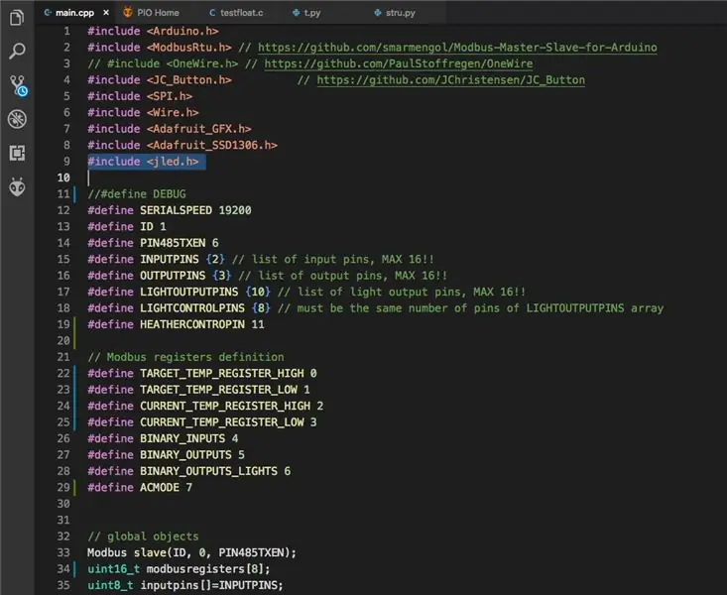Click the OUTPUTPINS {3} define
The width and height of the screenshot is (727, 595).
[160, 276]
